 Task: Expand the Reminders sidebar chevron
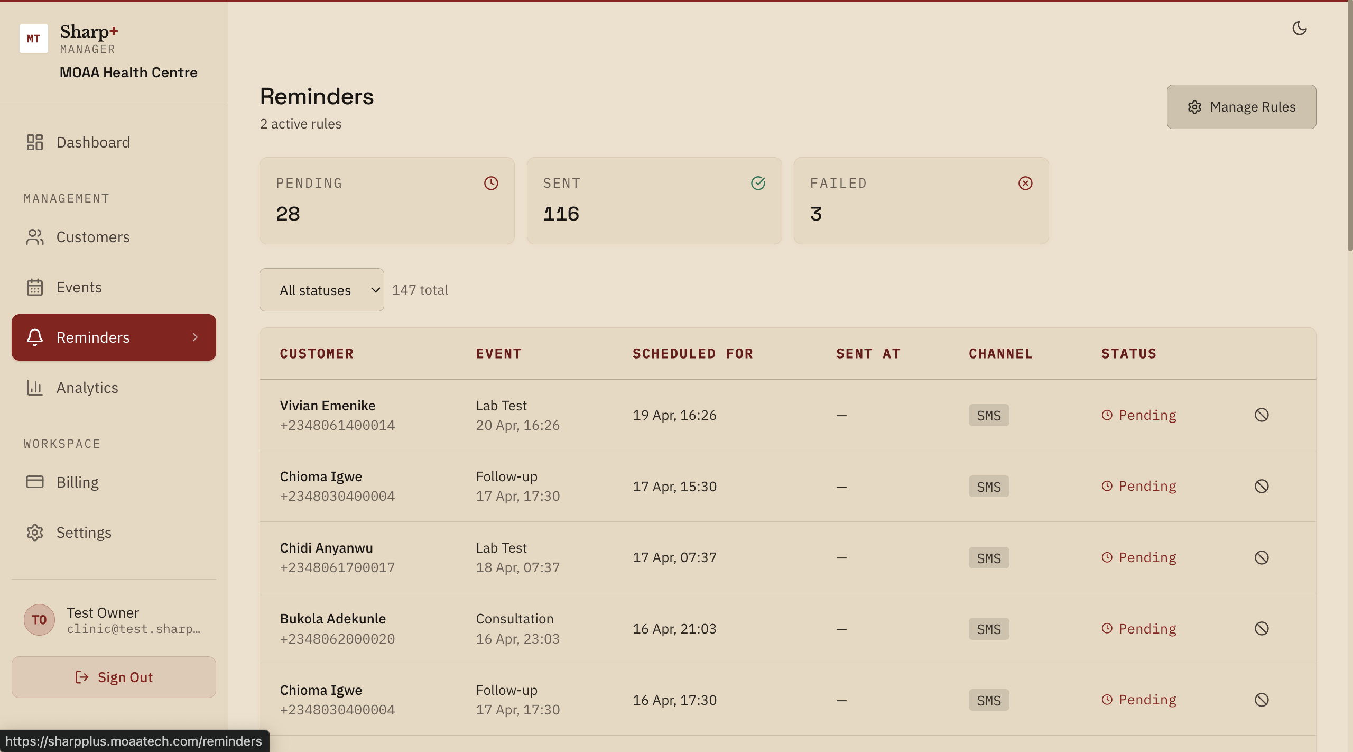(x=196, y=337)
